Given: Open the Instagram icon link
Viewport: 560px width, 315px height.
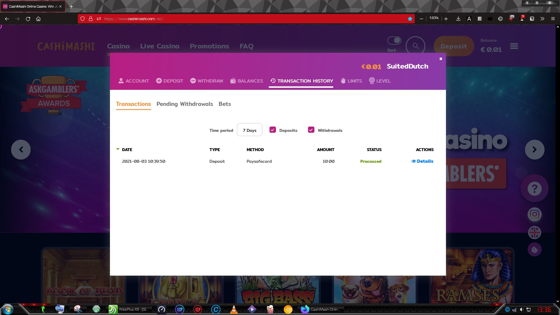Looking at the screenshot, I should coord(534,214).
